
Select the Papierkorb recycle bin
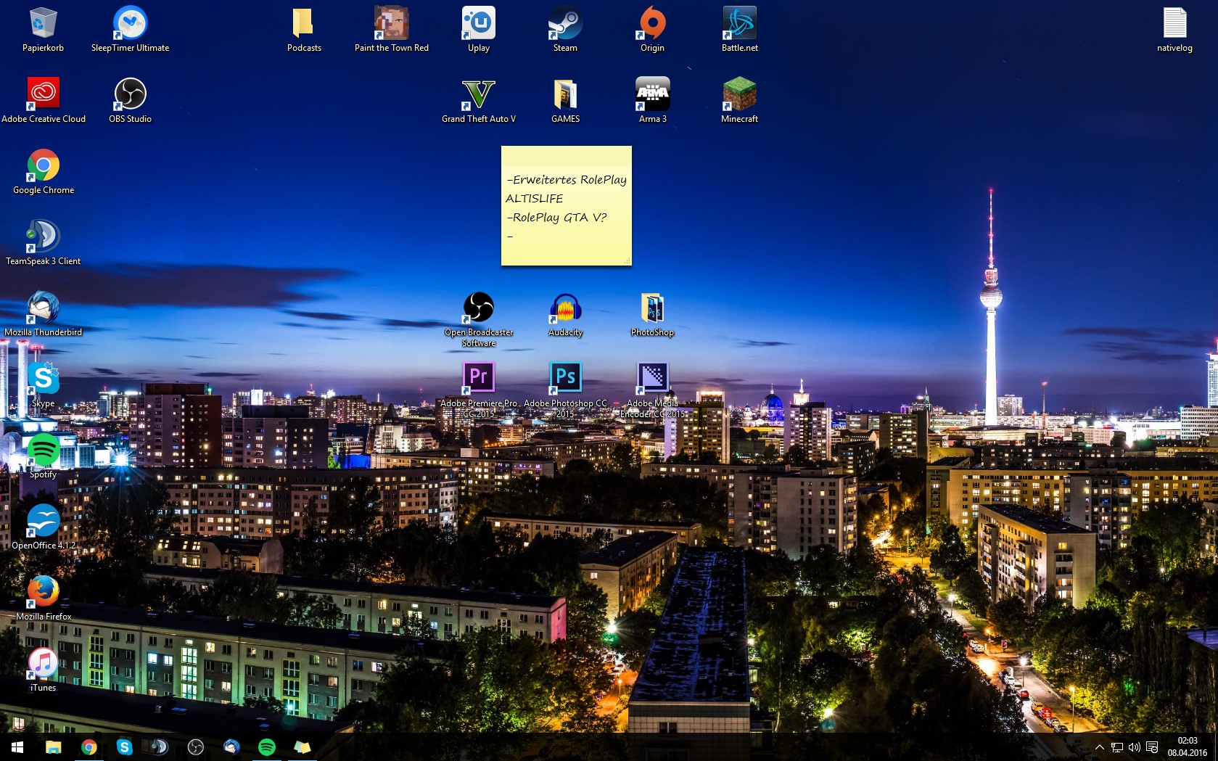tap(43, 25)
